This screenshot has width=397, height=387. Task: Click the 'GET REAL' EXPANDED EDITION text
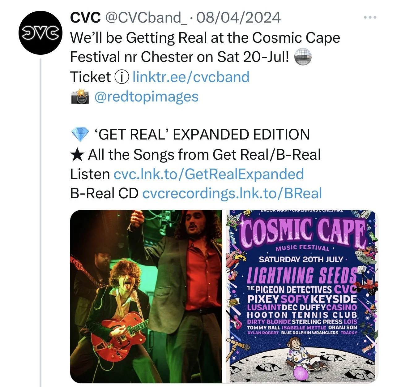coord(202,135)
